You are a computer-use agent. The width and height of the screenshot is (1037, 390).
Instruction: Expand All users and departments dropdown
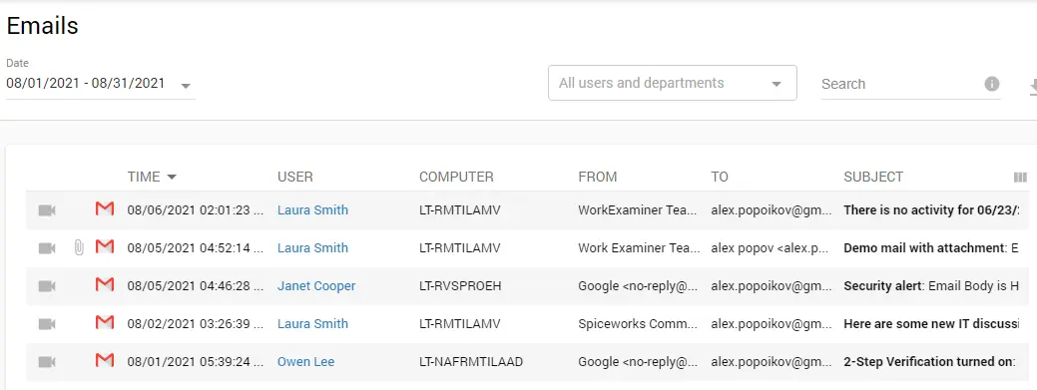(672, 84)
